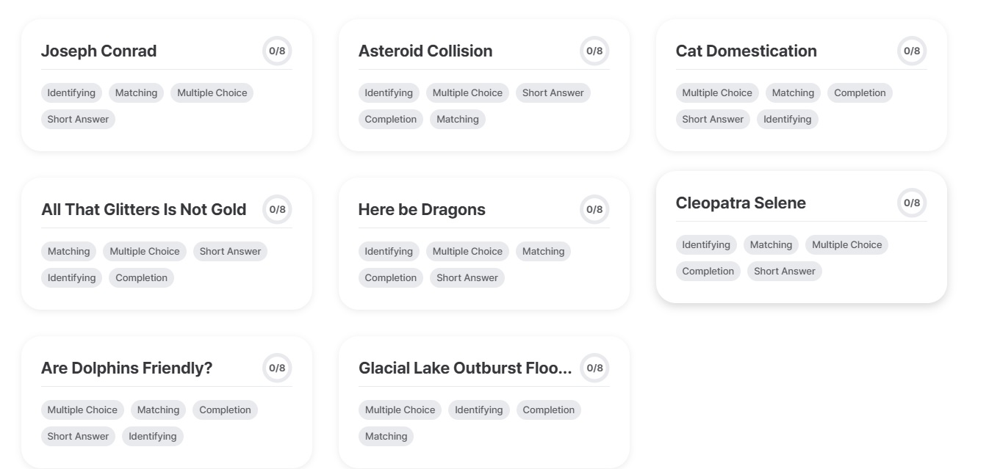Click Are Dolphins Friendly 0/8 progress circle
This screenshot has height=469, width=989.
(277, 368)
